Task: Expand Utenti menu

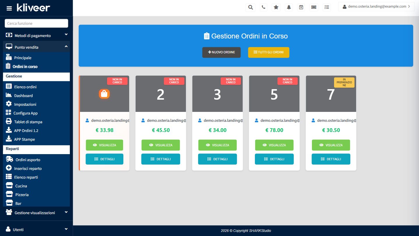Action: tap(36, 229)
